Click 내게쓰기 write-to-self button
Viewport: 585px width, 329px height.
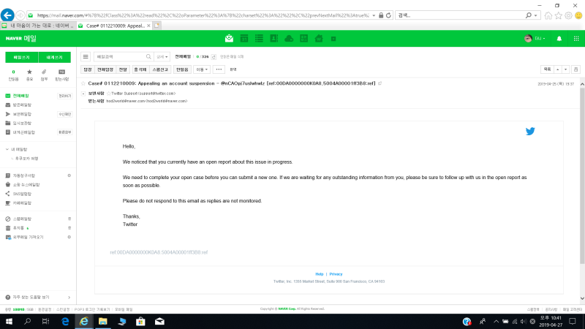click(x=54, y=58)
